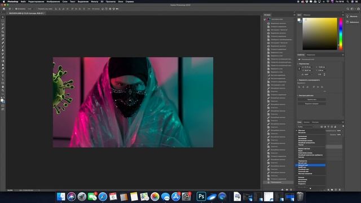Switch to the Коррекция tab
The width and height of the screenshot is (361, 203).
311,55
